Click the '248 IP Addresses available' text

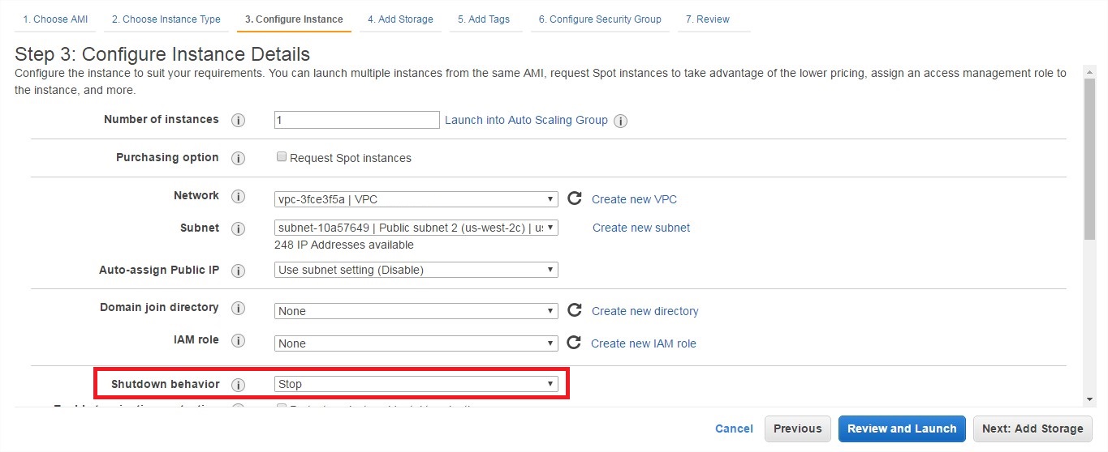(x=346, y=245)
